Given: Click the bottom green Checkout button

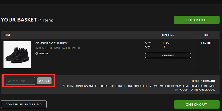Looking at the screenshot, I should [x=196, y=105].
